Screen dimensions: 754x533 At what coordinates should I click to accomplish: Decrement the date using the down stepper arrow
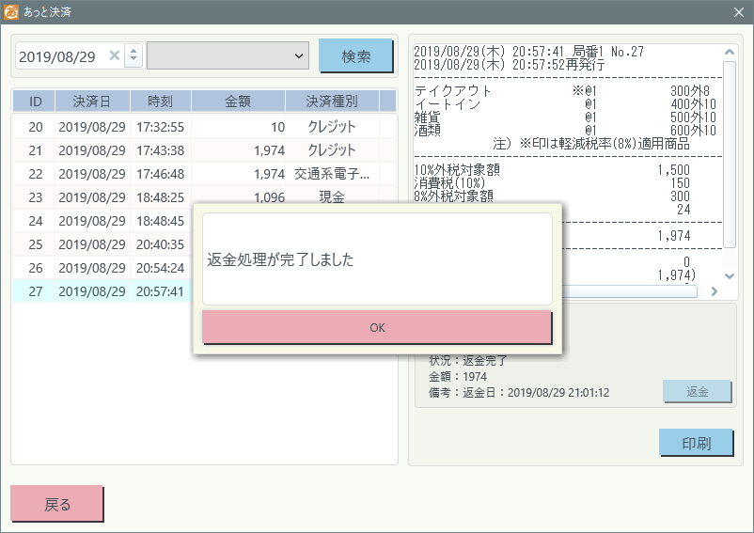[134, 62]
